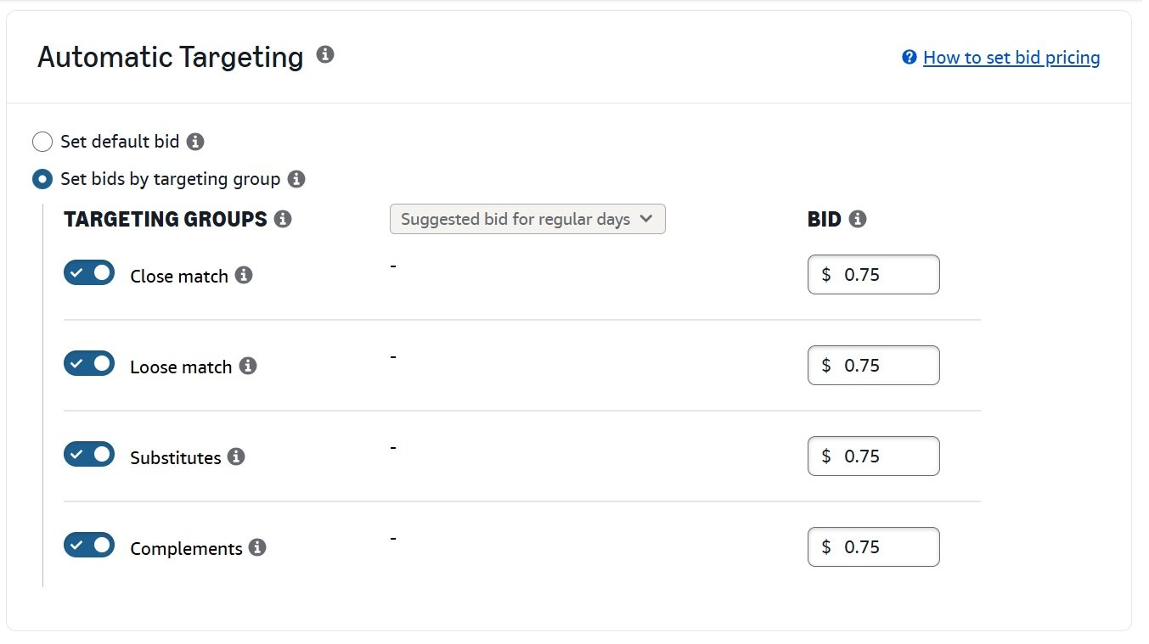
Task: Select the Complements bid amount field
Action: [x=873, y=546]
